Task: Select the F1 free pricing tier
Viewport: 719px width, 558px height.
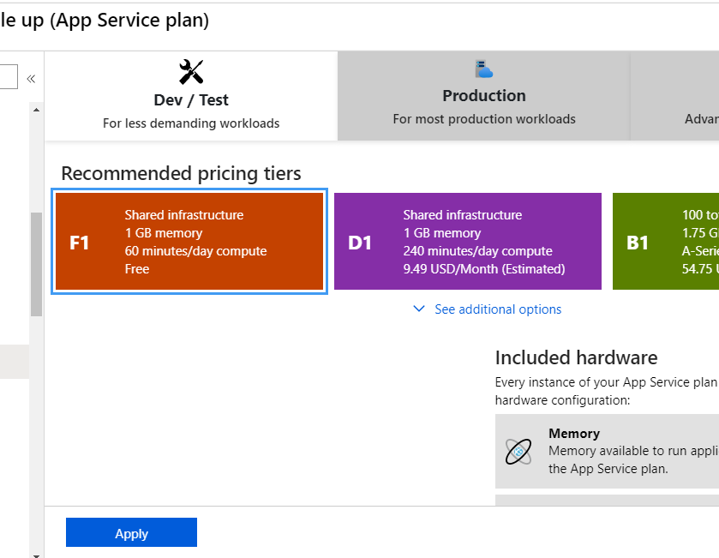Action: click(189, 243)
